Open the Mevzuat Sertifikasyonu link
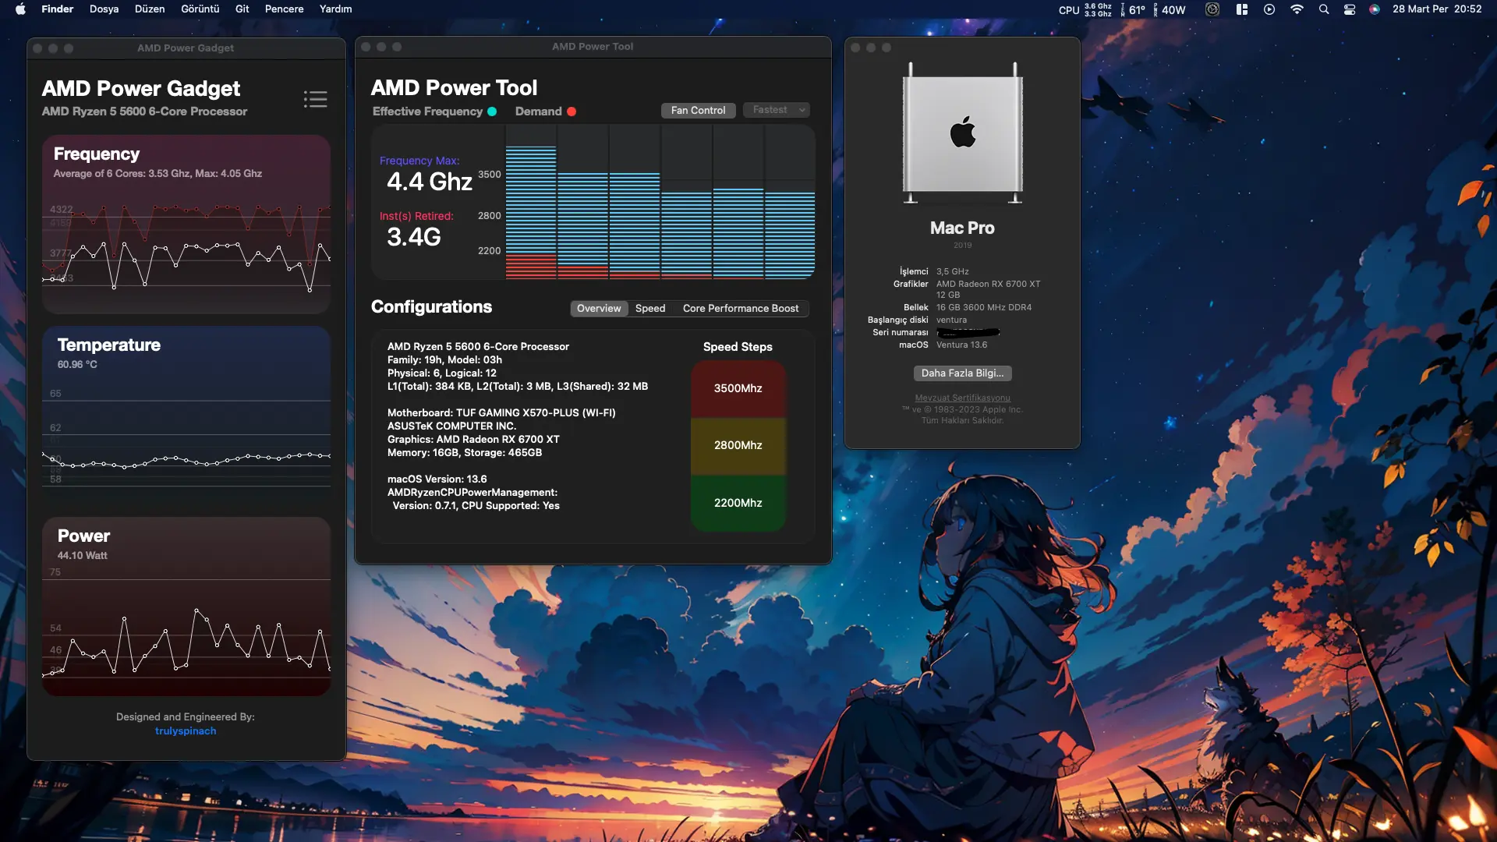The image size is (1497, 842). [x=962, y=398]
